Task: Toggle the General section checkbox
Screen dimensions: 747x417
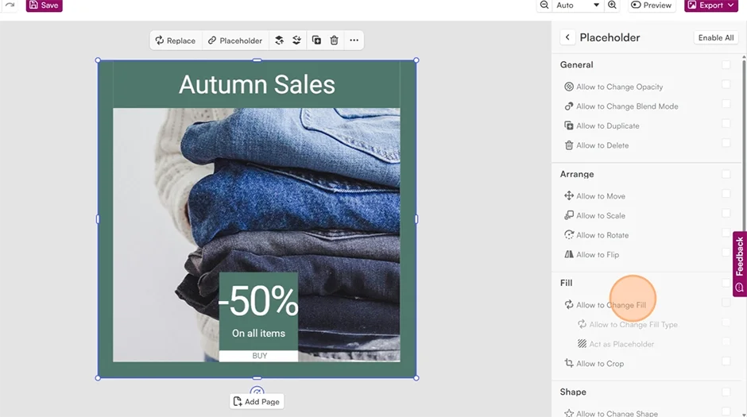Action: [726, 65]
